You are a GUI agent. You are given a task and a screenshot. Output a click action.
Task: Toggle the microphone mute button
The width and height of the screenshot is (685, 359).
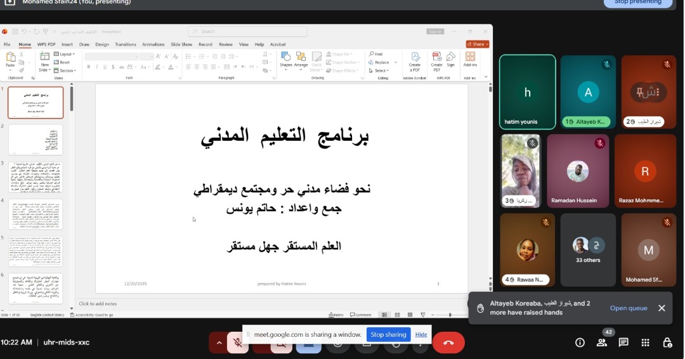tap(237, 343)
